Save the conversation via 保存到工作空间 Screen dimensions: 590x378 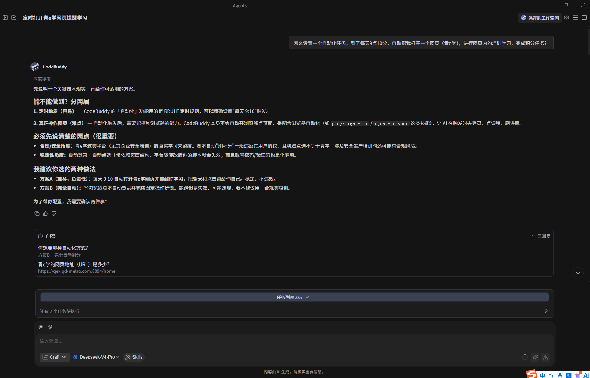pyautogui.click(x=540, y=18)
